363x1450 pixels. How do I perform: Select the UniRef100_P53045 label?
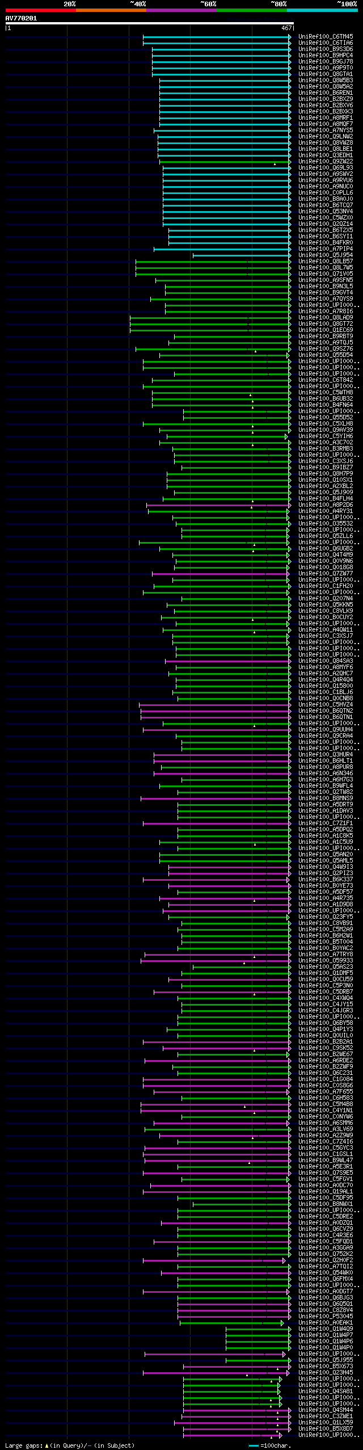point(326,1317)
